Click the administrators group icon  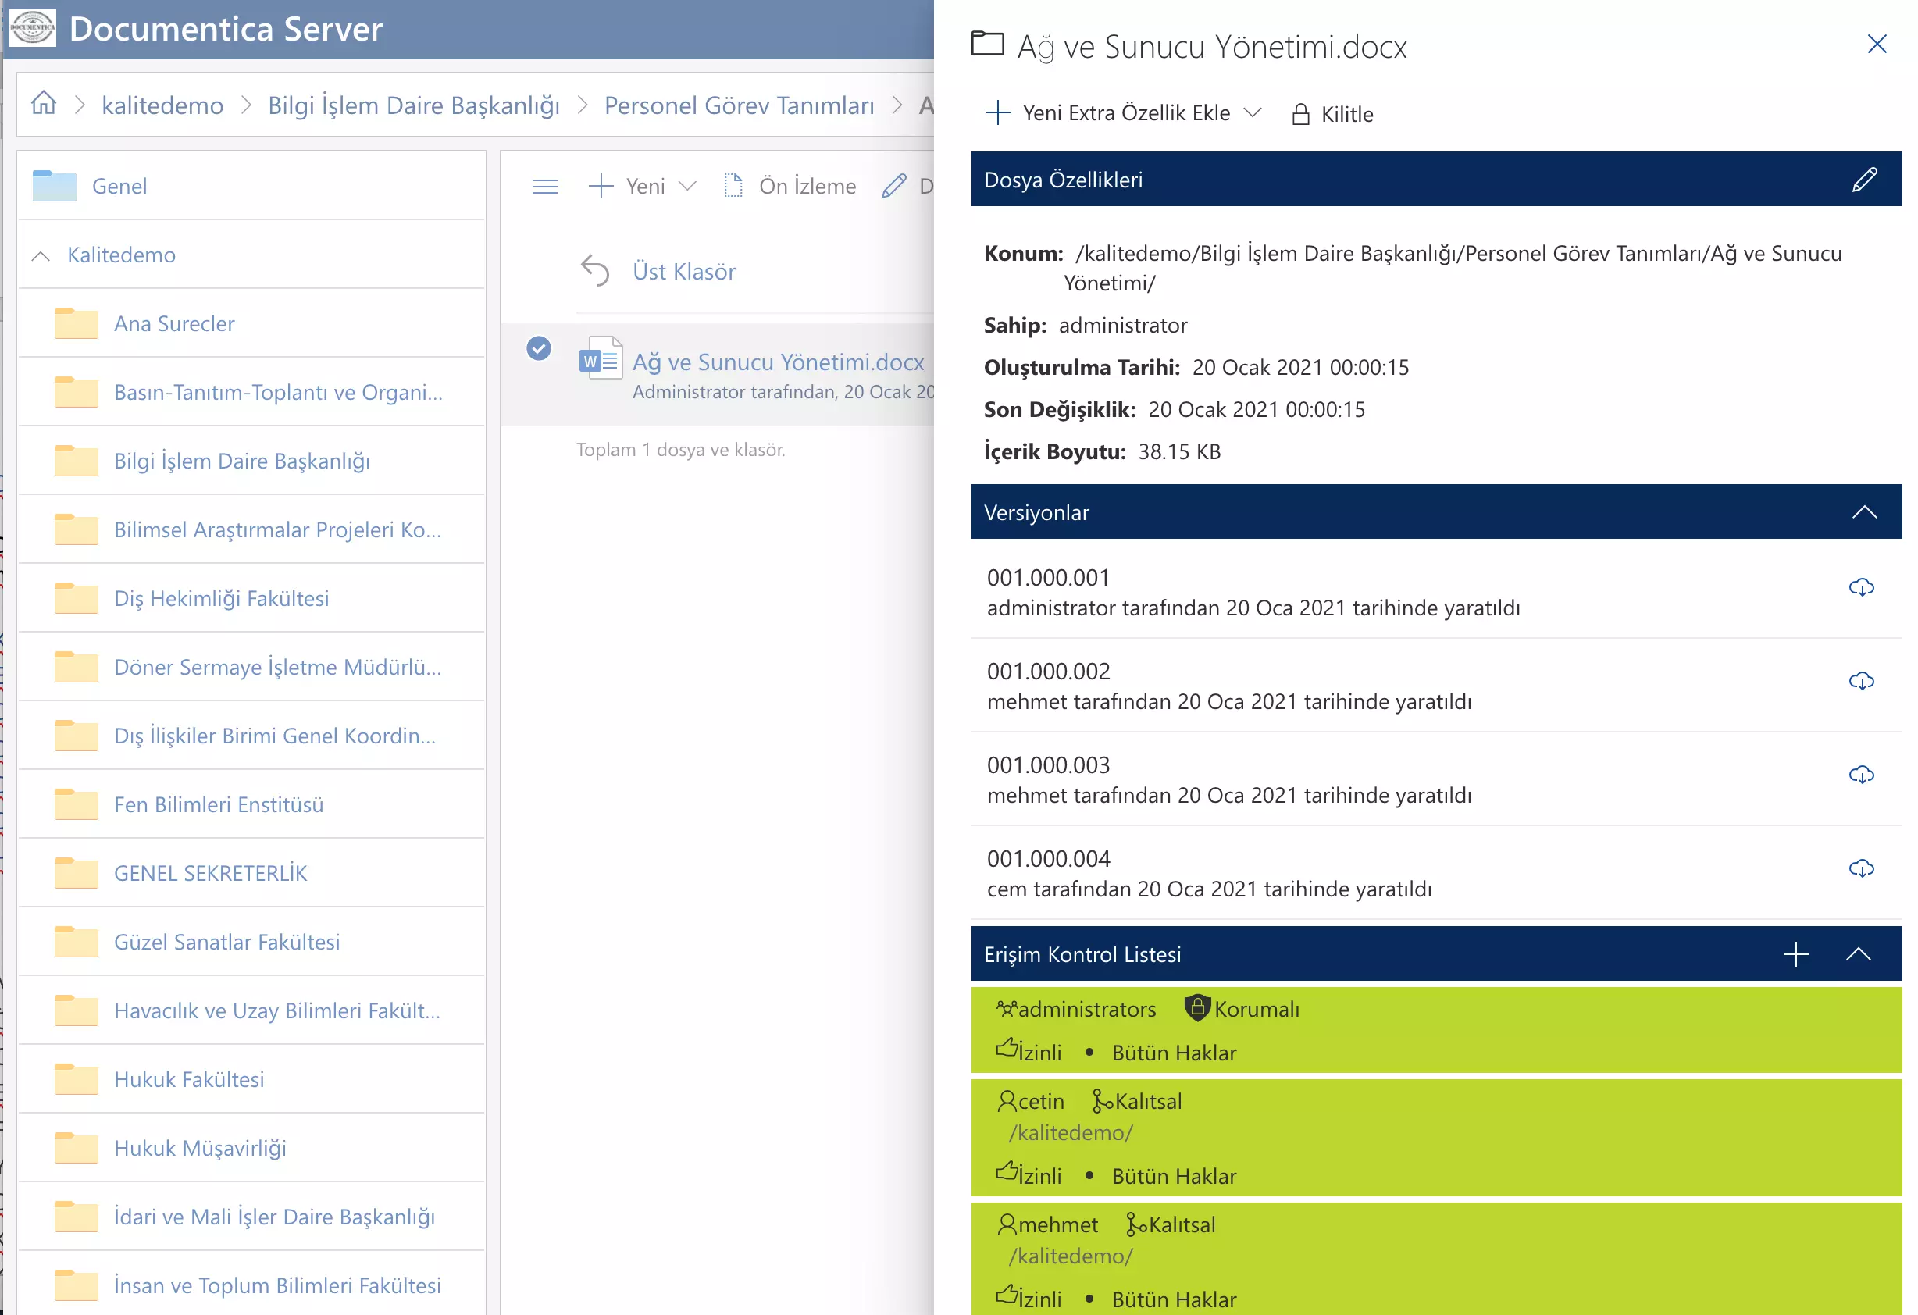coord(1007,1009)
